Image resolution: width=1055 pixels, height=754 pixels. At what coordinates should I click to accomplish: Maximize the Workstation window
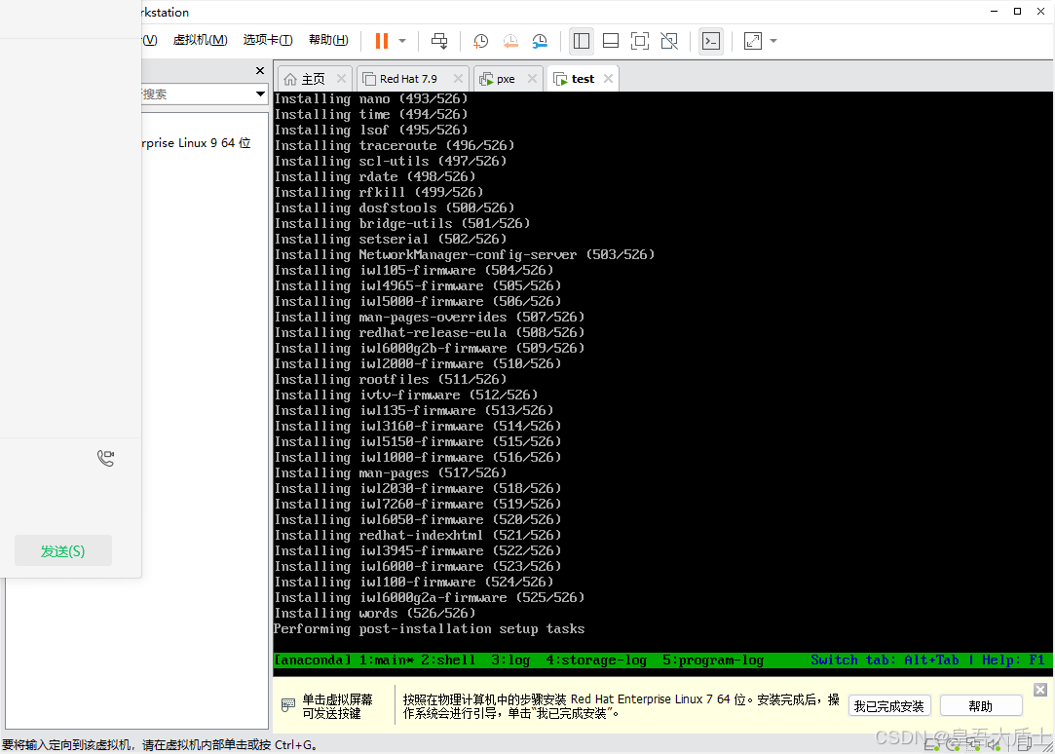(1017, 12)
